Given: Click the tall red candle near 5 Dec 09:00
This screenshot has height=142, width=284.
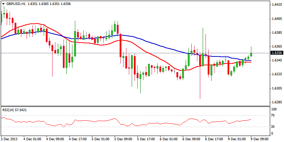Looking at the screenshot, I should [x=121, y=44].
